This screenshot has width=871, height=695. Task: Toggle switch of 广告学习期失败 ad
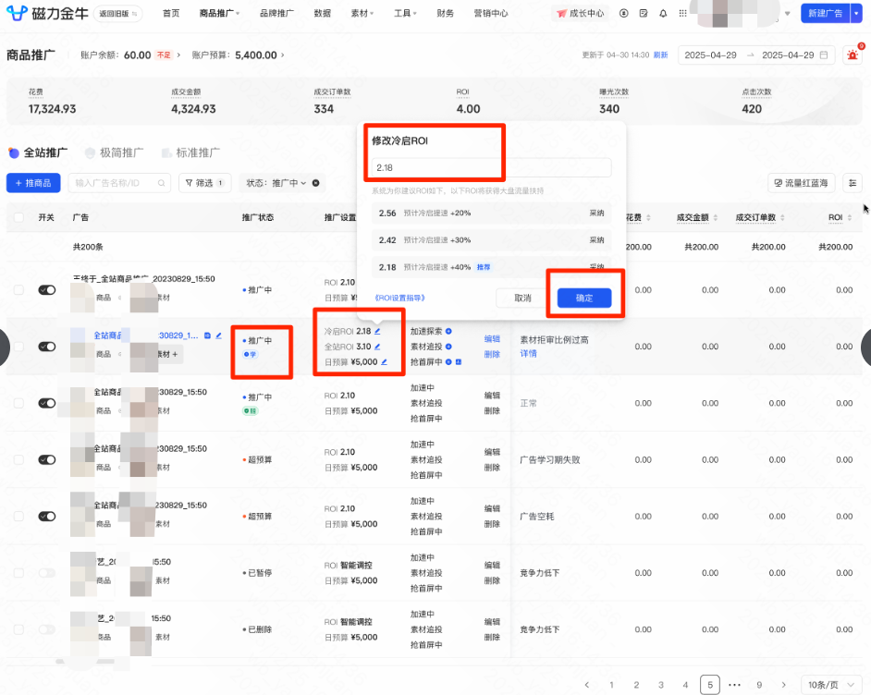click(x=47, y=459)
